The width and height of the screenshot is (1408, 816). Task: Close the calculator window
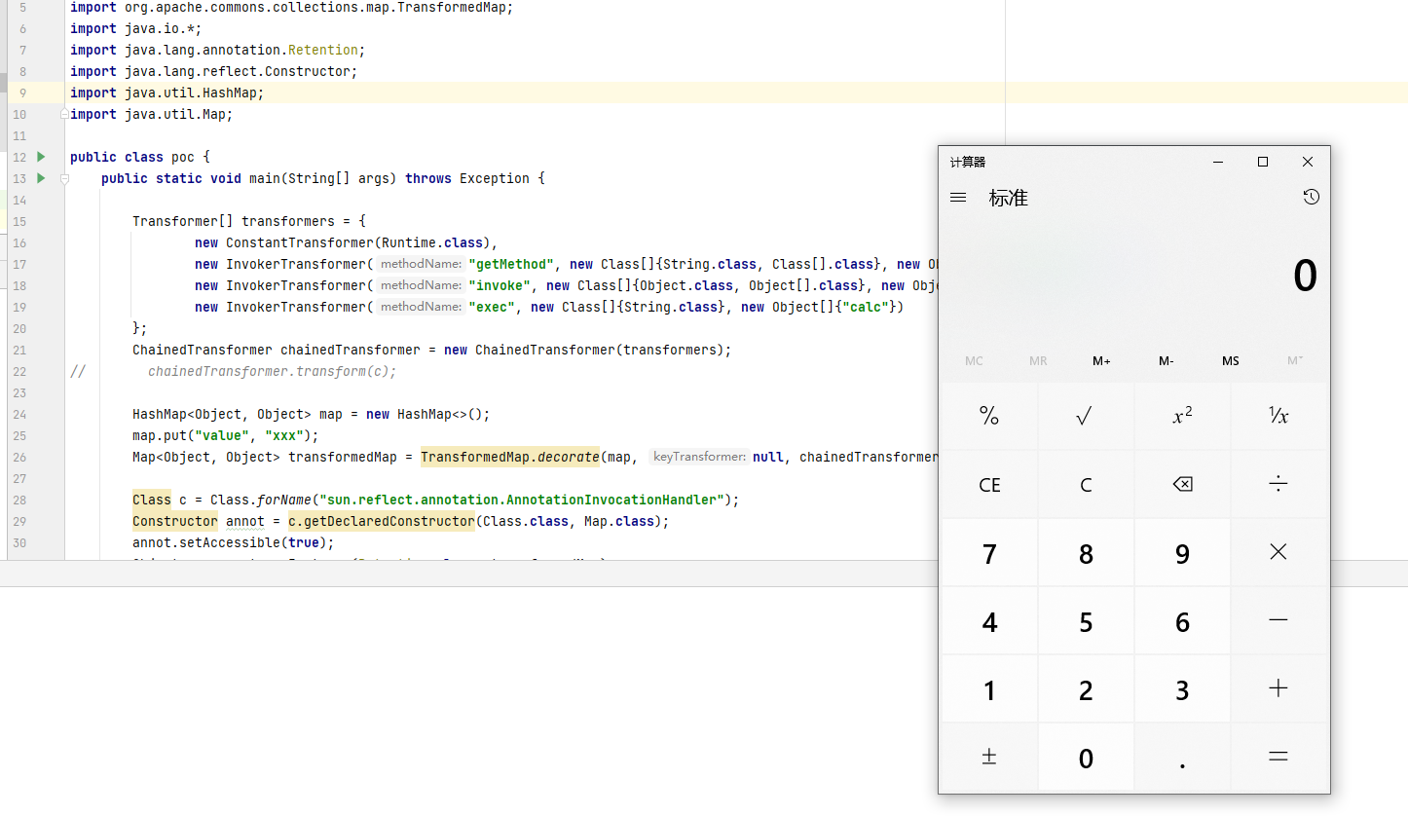[1308, 162]
